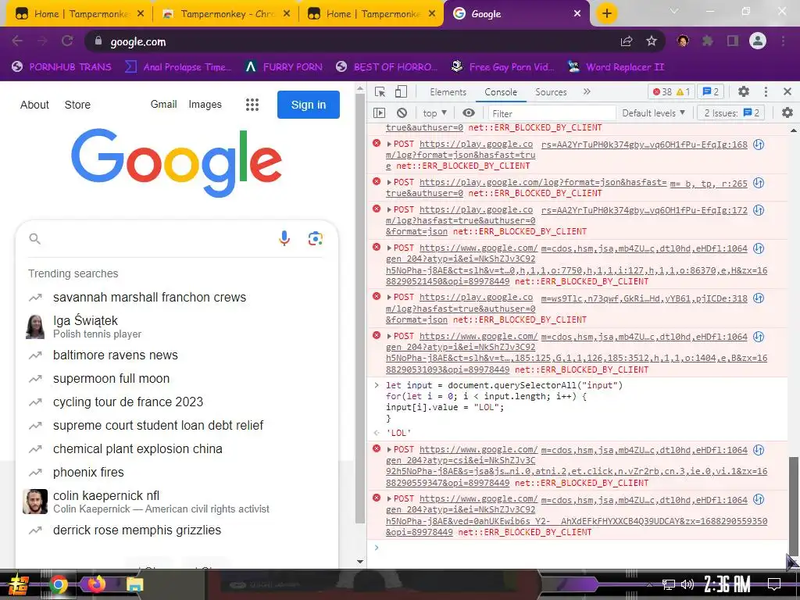
Task: Click the blue messages badge in the tab bar
Action: (711, 92)
